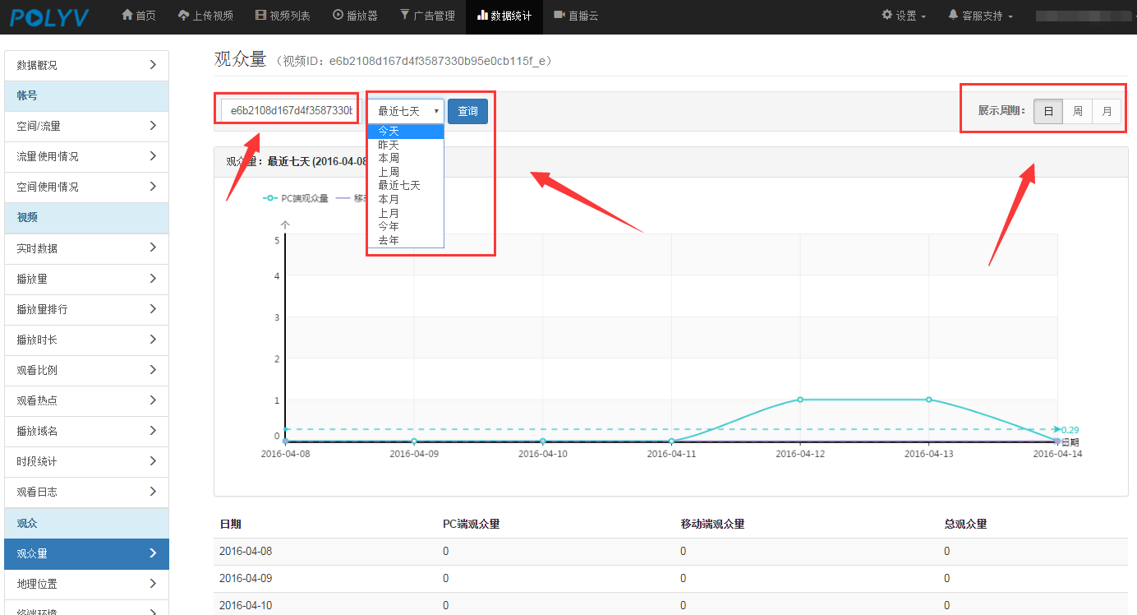Set display period to 日
The image size is (1137, 615).
(x=1048, y=111)
